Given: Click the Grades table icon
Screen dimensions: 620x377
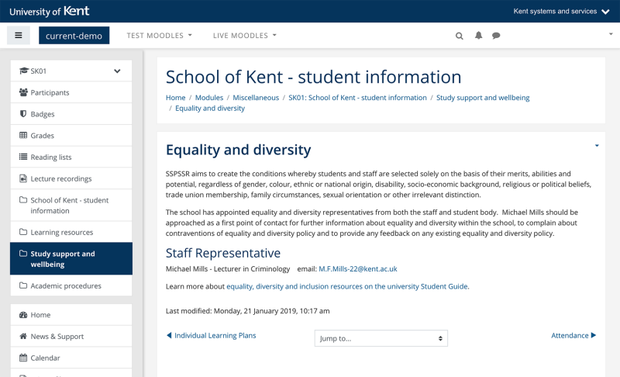Looking at the screenshot, I should [x=23, y=135].
